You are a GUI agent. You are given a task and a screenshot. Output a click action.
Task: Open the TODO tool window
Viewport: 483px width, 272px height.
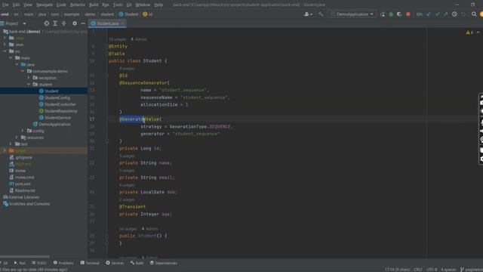(x=39, y=263)
